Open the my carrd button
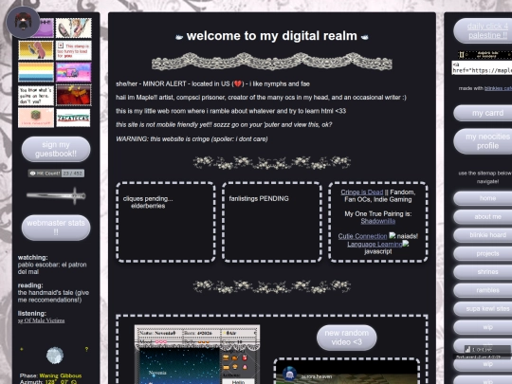Image resolution: width=512 pixels, height=384 pixels. click(x=483, y=113)
